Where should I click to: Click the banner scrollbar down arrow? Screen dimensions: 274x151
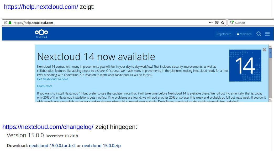[270, 100]
